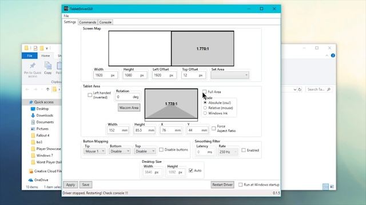366x205 pixels.
Task: Click the Explorer Help question mark icon
Action: click(x=333, y=56)
